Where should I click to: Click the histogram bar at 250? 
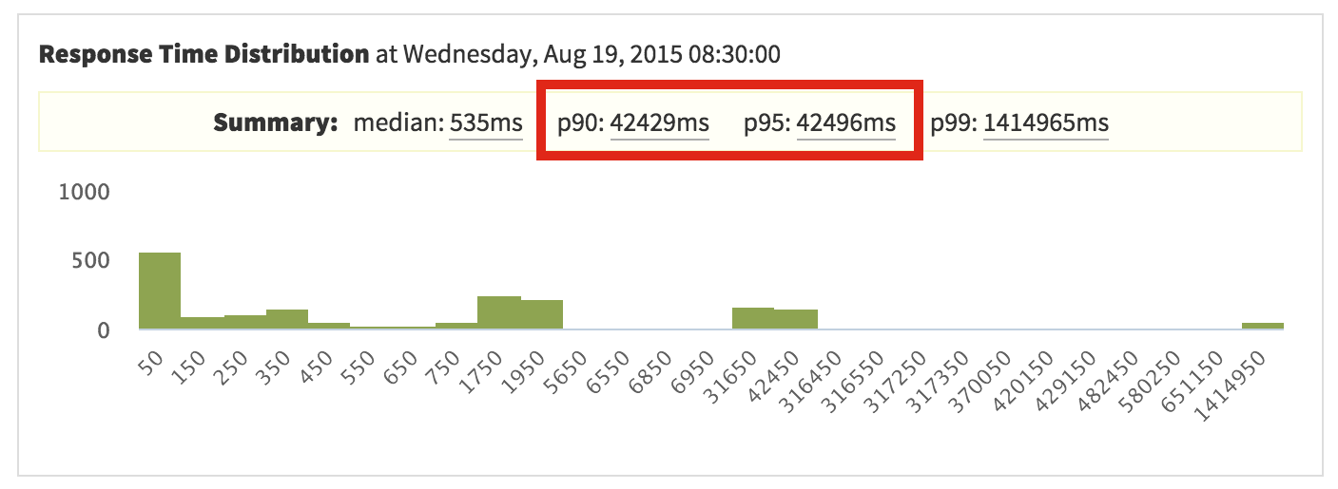(x=245, y=322)
